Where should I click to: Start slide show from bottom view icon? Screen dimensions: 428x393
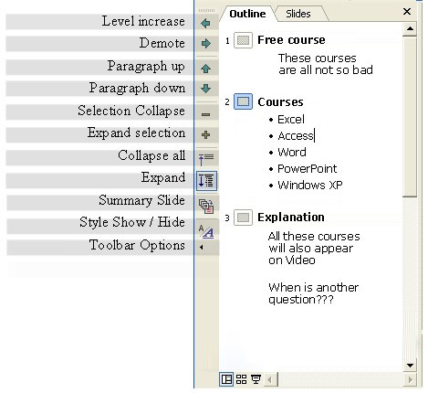point(256,379)
